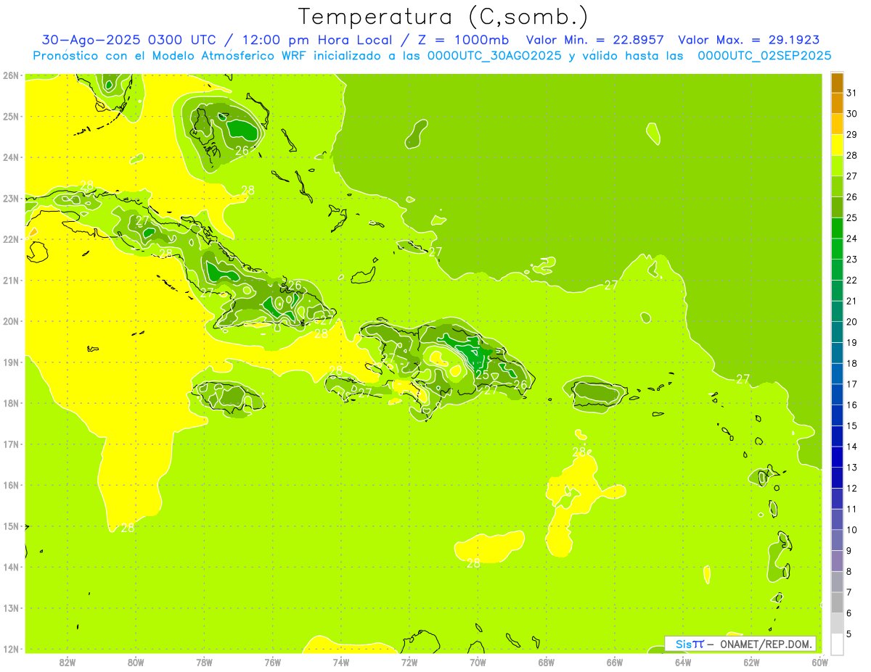
Task: Click longitude axis label "82W"
Action: pyautogui.click(x=68, y=662)
